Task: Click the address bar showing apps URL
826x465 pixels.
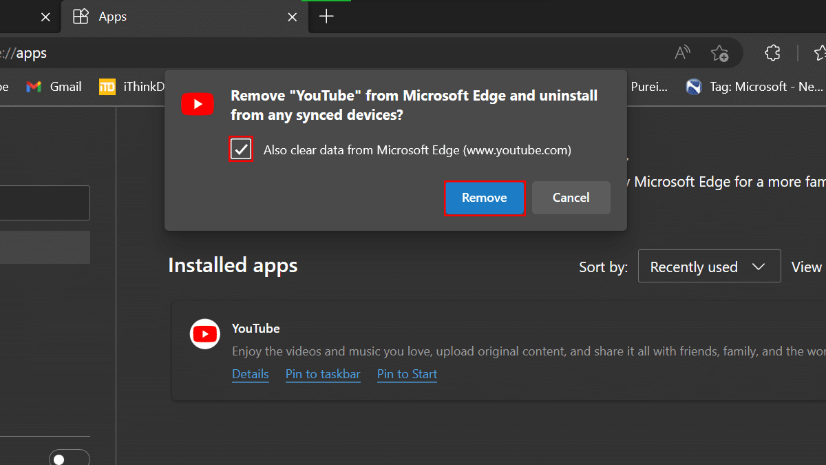Action: (275, 53)
